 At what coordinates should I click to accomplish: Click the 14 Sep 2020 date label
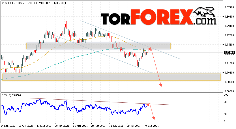(x=8, y=126)
